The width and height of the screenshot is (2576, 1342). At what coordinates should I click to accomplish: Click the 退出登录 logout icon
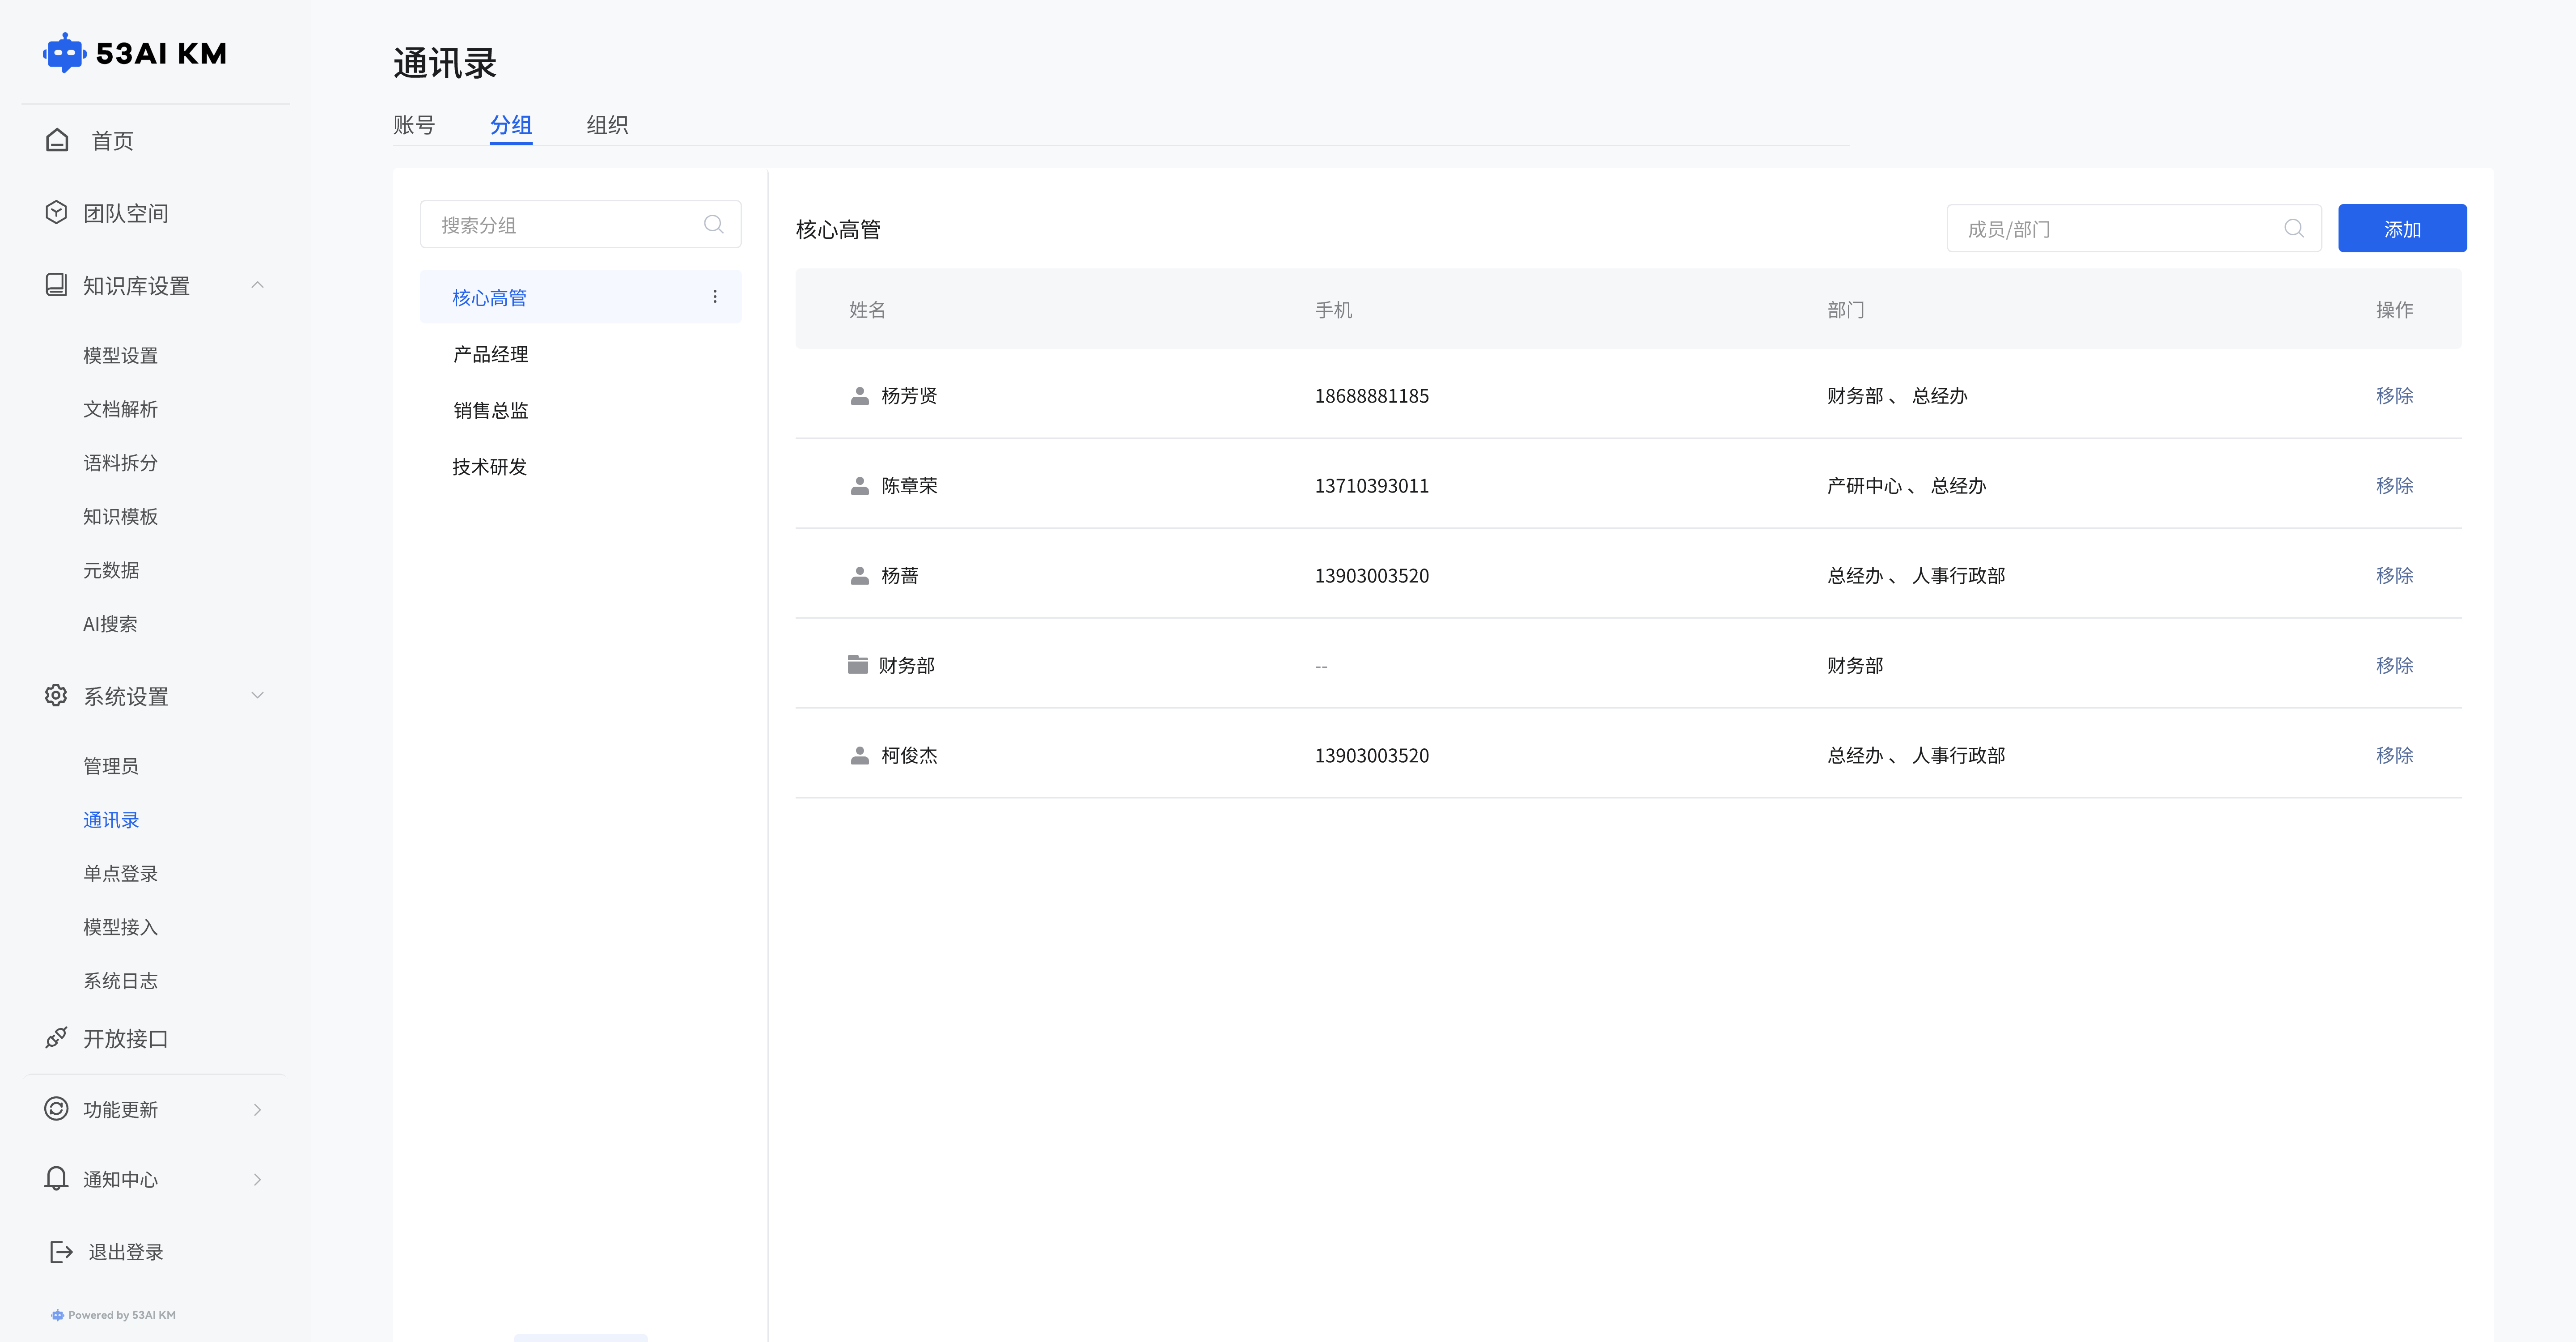tap(61, 1251)
